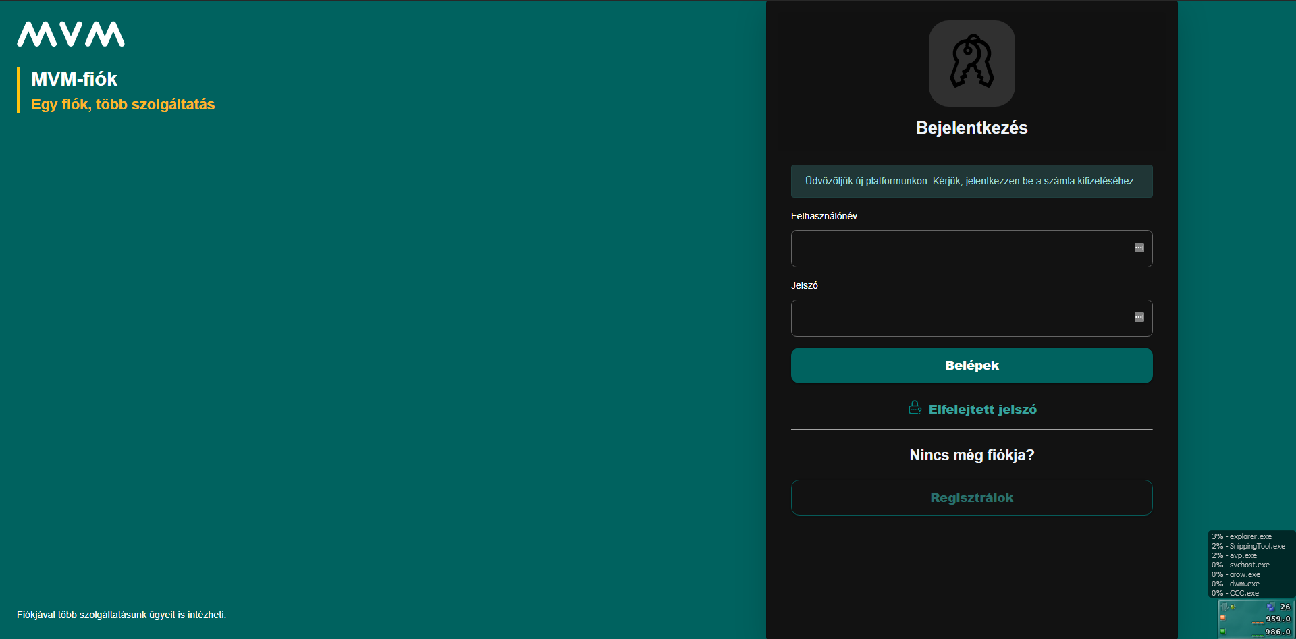Click 'Nincs még fiókja?' heading
Viewport: 1296px width, 639px height.
coord(972,455)
